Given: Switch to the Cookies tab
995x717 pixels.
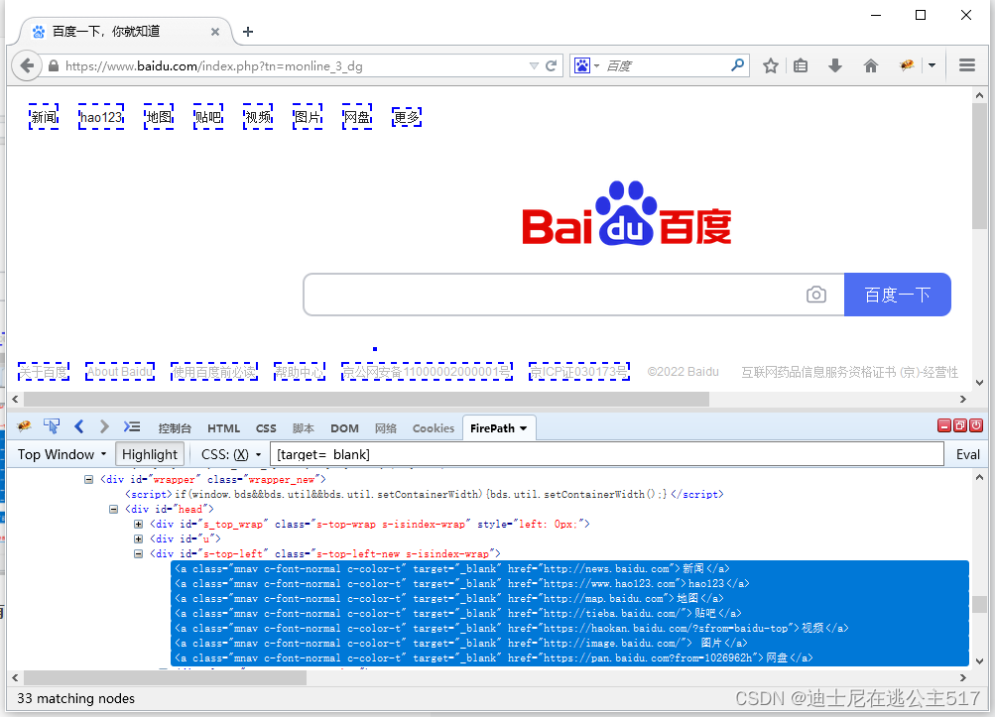Looking at the screenshot, I should (x=434, y=428).
